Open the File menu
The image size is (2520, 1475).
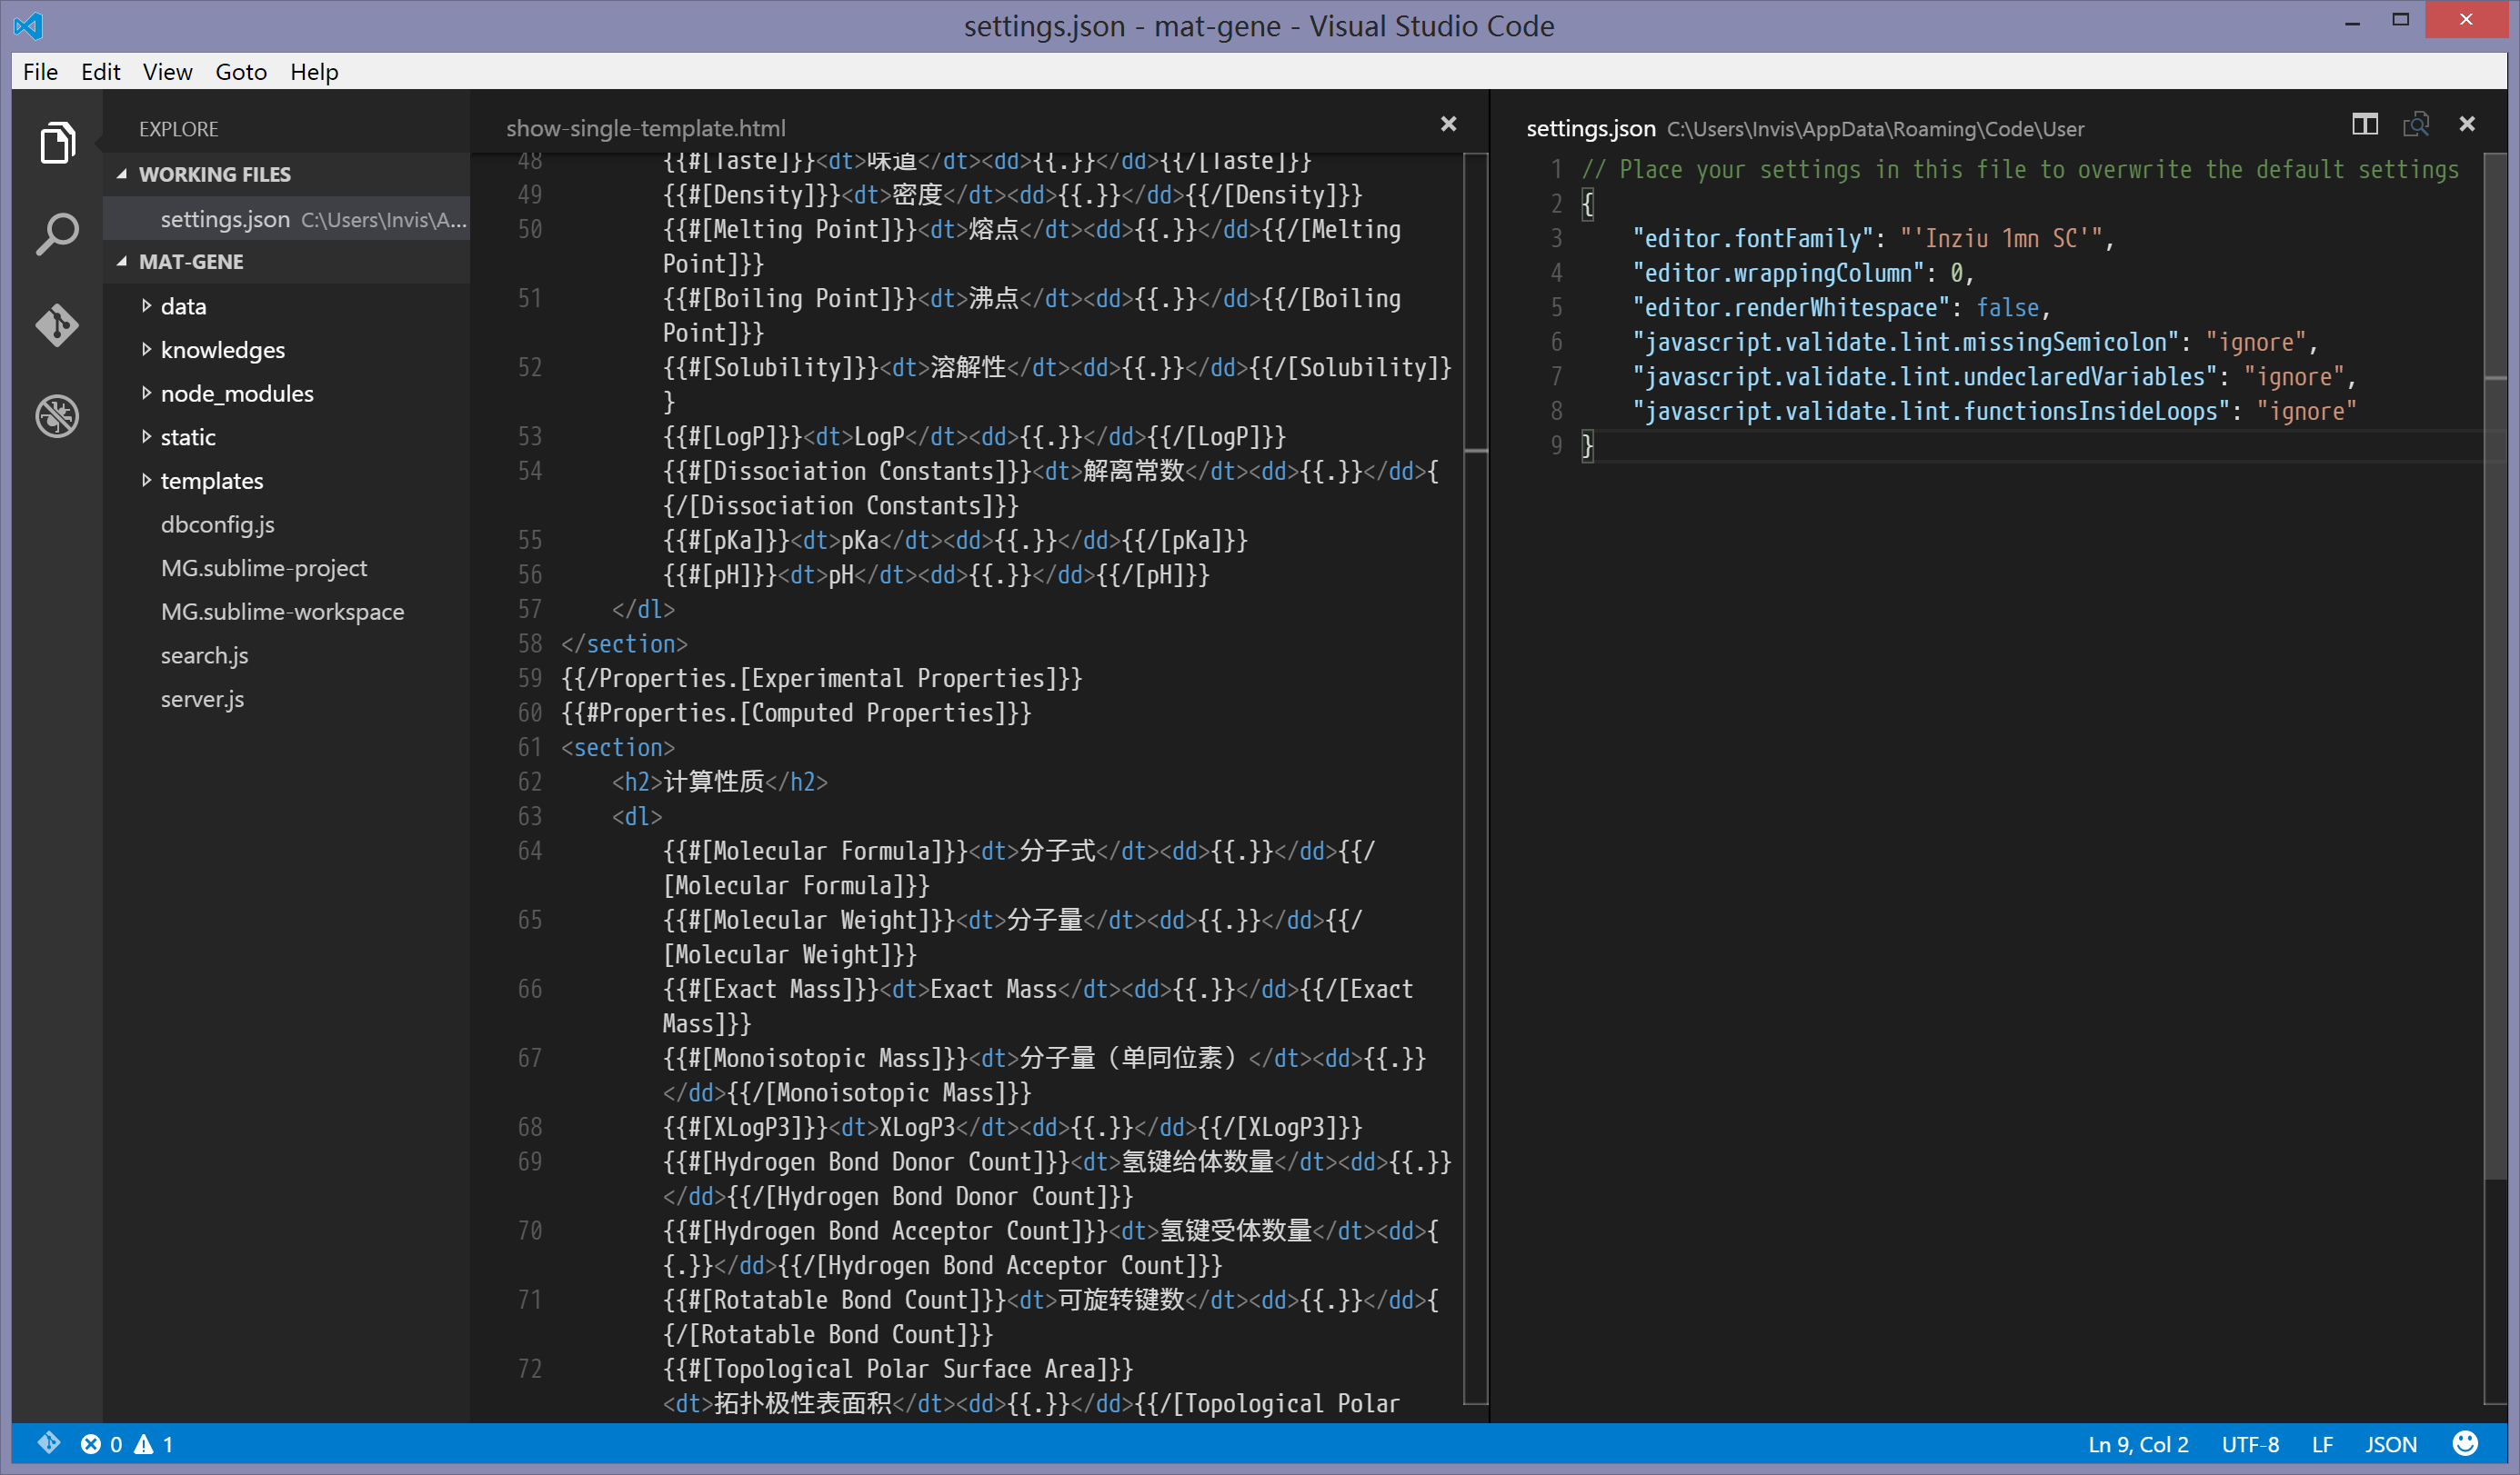pos(40,72)
